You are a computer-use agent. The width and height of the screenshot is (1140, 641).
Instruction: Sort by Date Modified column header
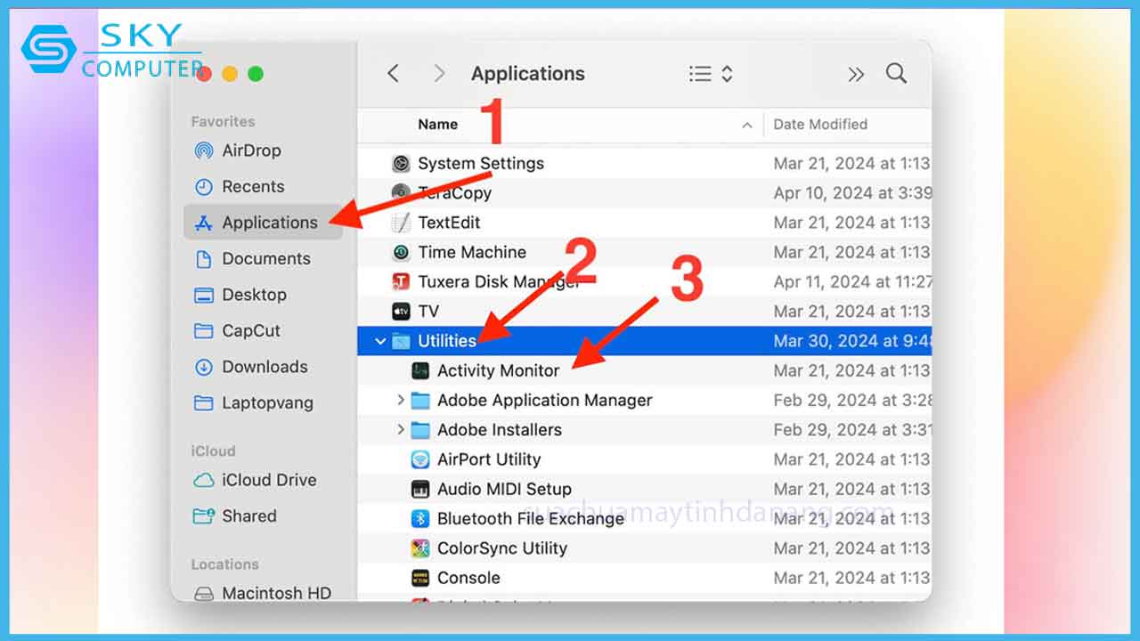point(820,125)
